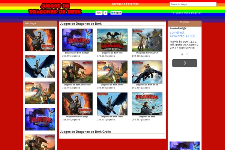
Task: Click the 119.460 Jugados count
Action: (71, 88)
